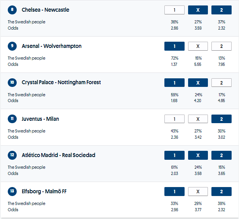Screen dimensions: 239x219
Task: Deselect away win 2 for Juventus - Milan
Action: [x=221, y=119]
